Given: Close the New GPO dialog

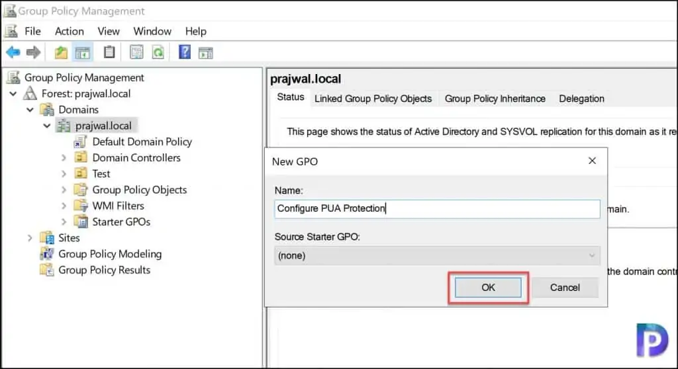Looking at the screenshot, I should point(593,161).
